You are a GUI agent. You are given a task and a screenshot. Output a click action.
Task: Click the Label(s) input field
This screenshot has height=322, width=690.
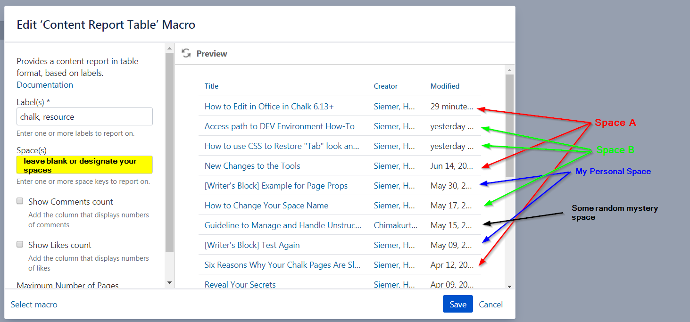pyautogui.click(x=84, y=116)
